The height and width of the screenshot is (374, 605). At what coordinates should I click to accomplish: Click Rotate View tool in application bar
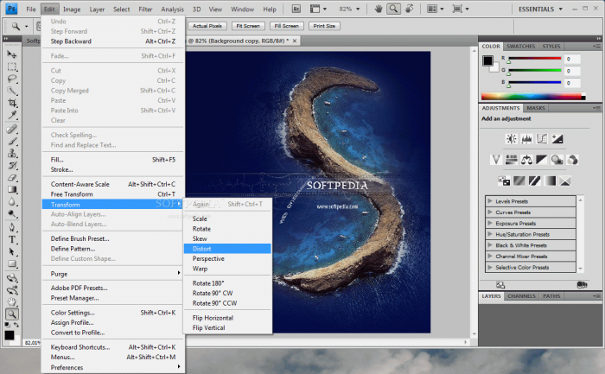410,9
